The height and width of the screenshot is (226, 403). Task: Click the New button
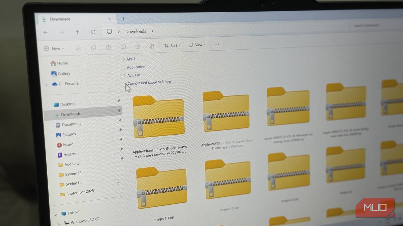[54, 48]
